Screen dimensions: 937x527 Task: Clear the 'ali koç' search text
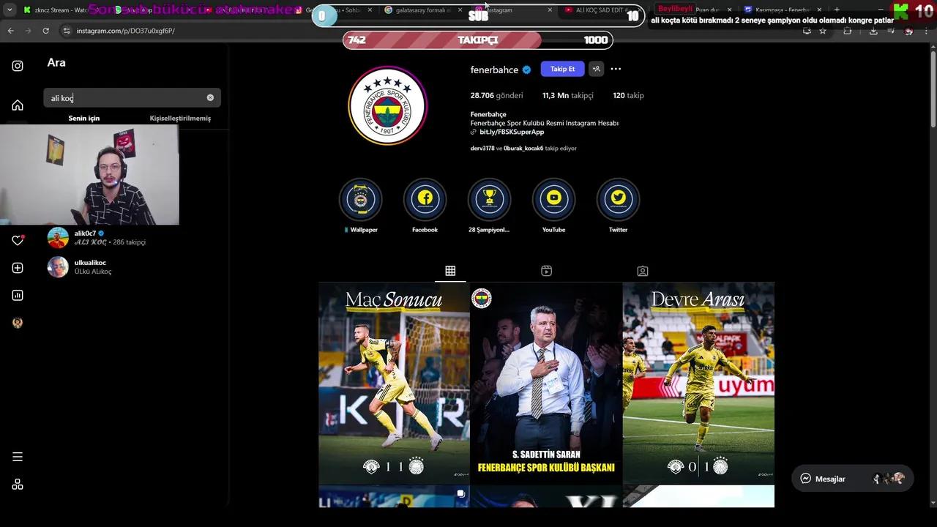[210, 97]
